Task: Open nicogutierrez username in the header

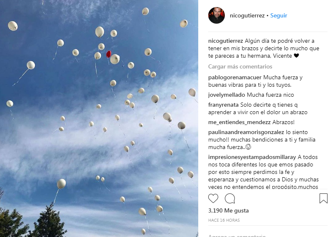Action: [x=247, y=15]
